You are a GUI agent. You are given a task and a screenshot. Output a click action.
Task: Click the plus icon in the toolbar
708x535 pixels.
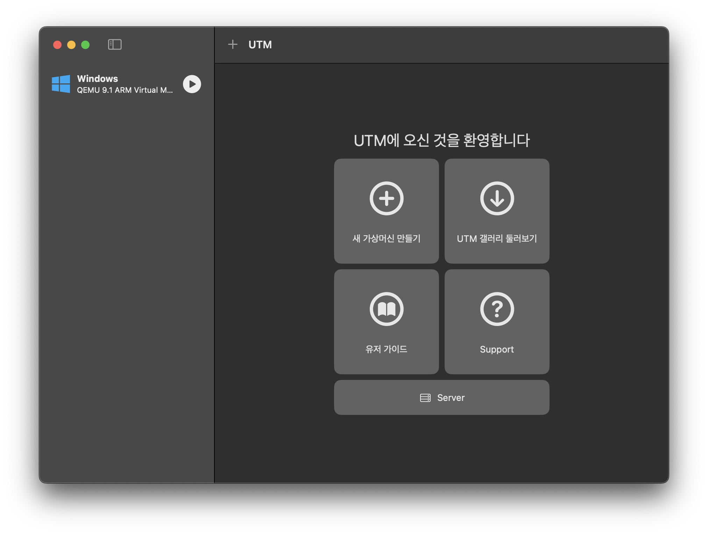[x=233, y=44]
